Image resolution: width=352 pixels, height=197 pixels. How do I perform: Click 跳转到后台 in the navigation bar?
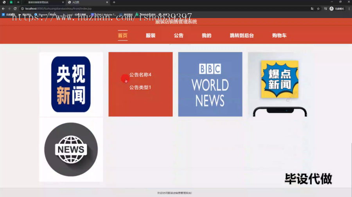(x=242, y=36)
